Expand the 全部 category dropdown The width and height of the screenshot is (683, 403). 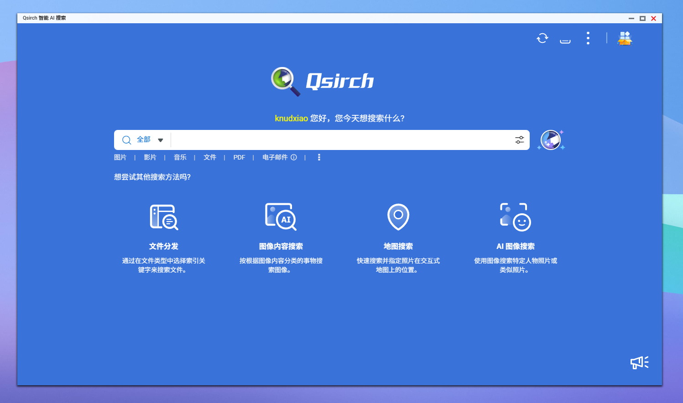coord(160,140)
